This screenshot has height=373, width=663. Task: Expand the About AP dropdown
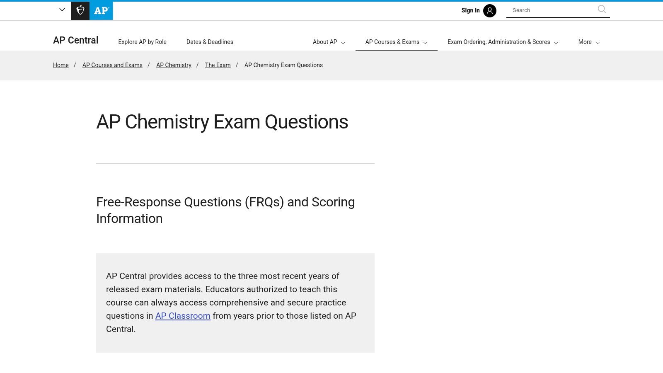tap(329, 42)
